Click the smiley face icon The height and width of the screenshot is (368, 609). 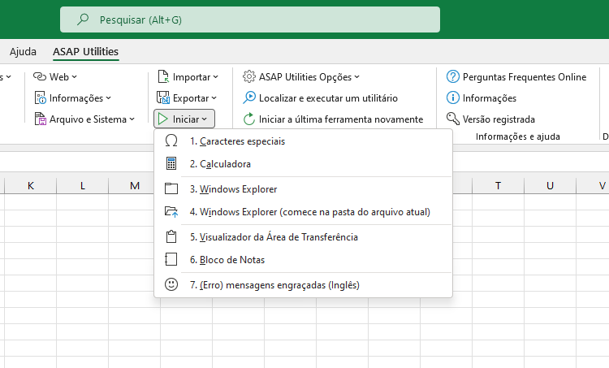coord(171,284)
